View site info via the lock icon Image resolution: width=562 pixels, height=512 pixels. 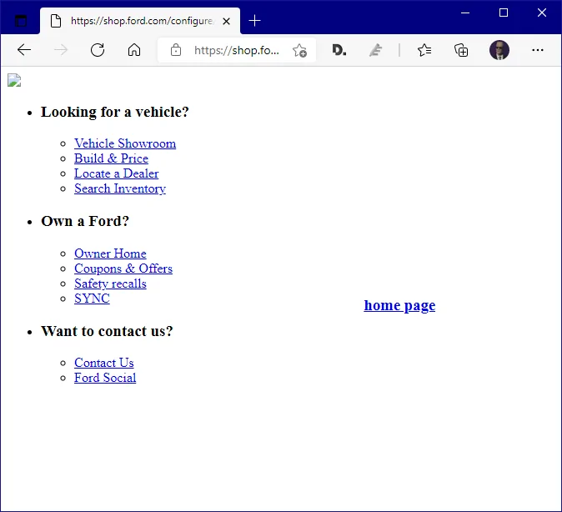(x=176, y=50)
